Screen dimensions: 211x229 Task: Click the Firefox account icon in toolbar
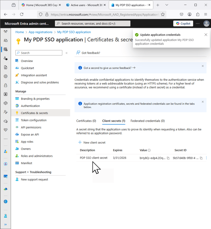(190, 14)
